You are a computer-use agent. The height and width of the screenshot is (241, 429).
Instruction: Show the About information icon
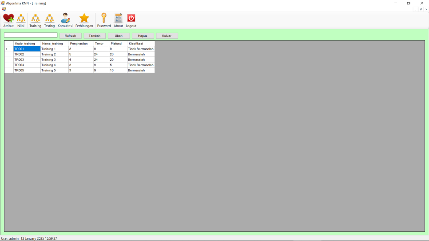pos(118,19)
